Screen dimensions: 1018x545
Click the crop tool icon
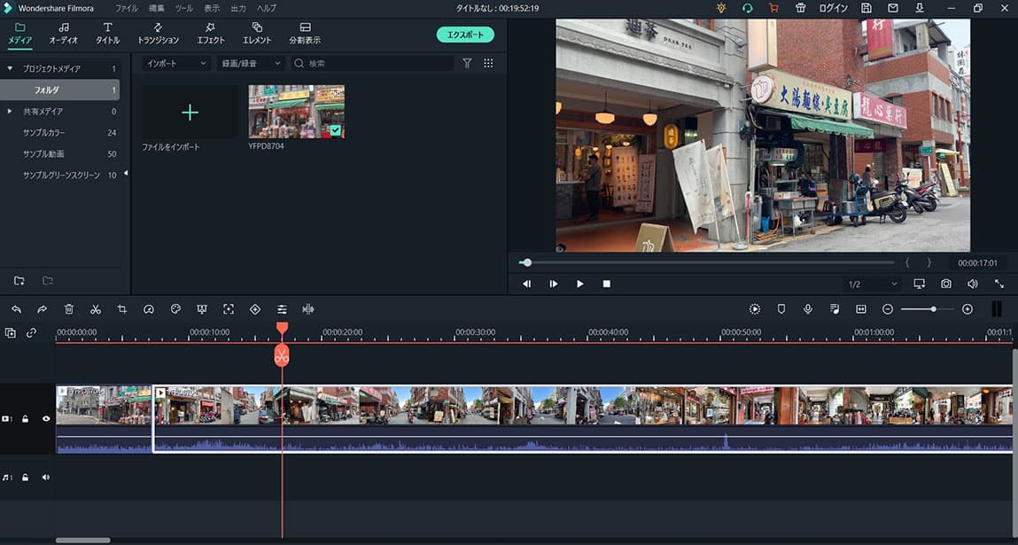click(x=122, y=309)
